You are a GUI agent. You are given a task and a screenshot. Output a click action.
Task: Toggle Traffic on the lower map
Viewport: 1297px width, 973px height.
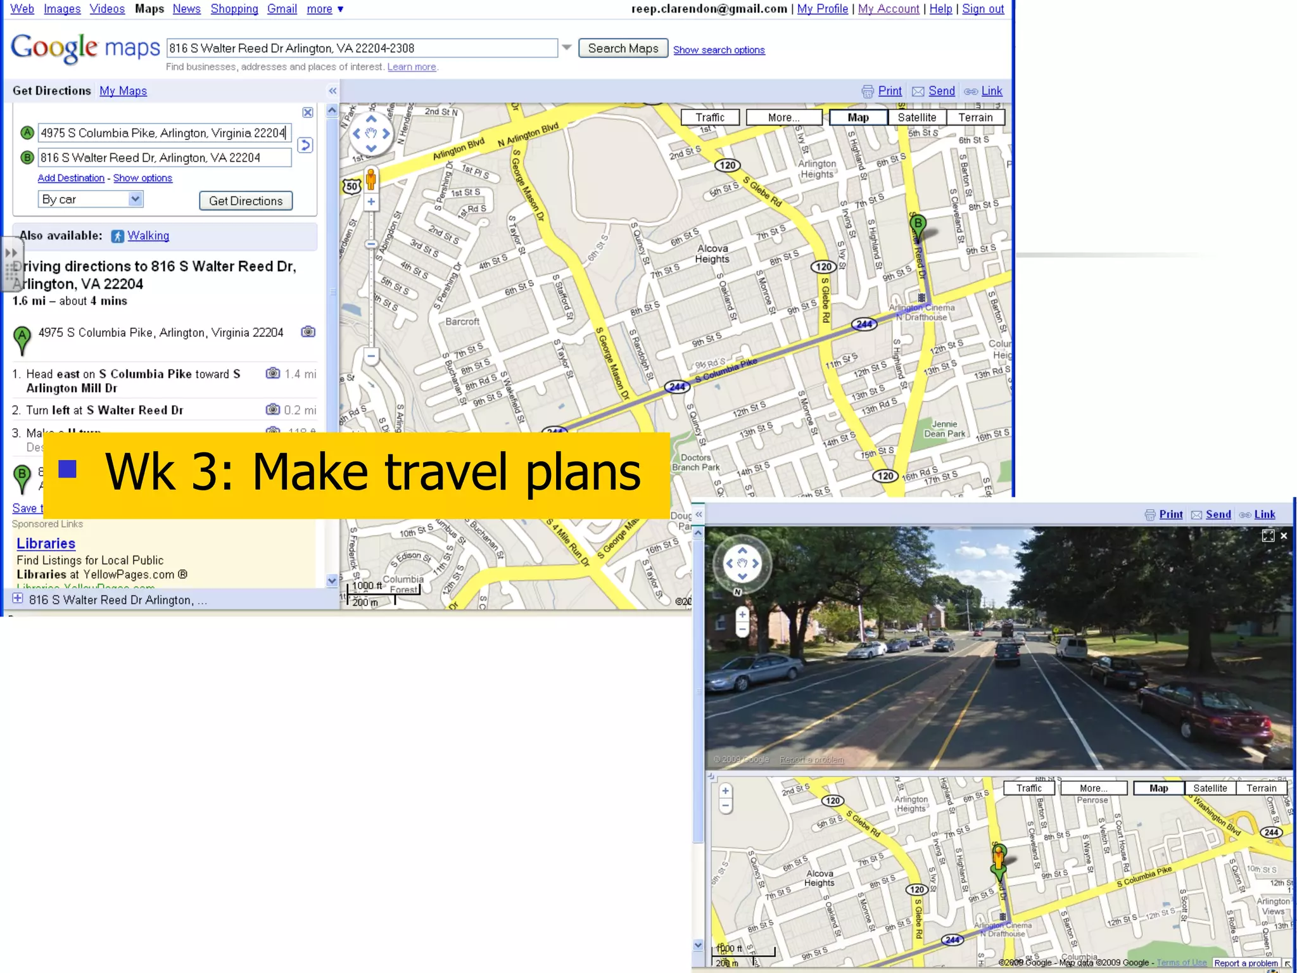[1029, 788]
